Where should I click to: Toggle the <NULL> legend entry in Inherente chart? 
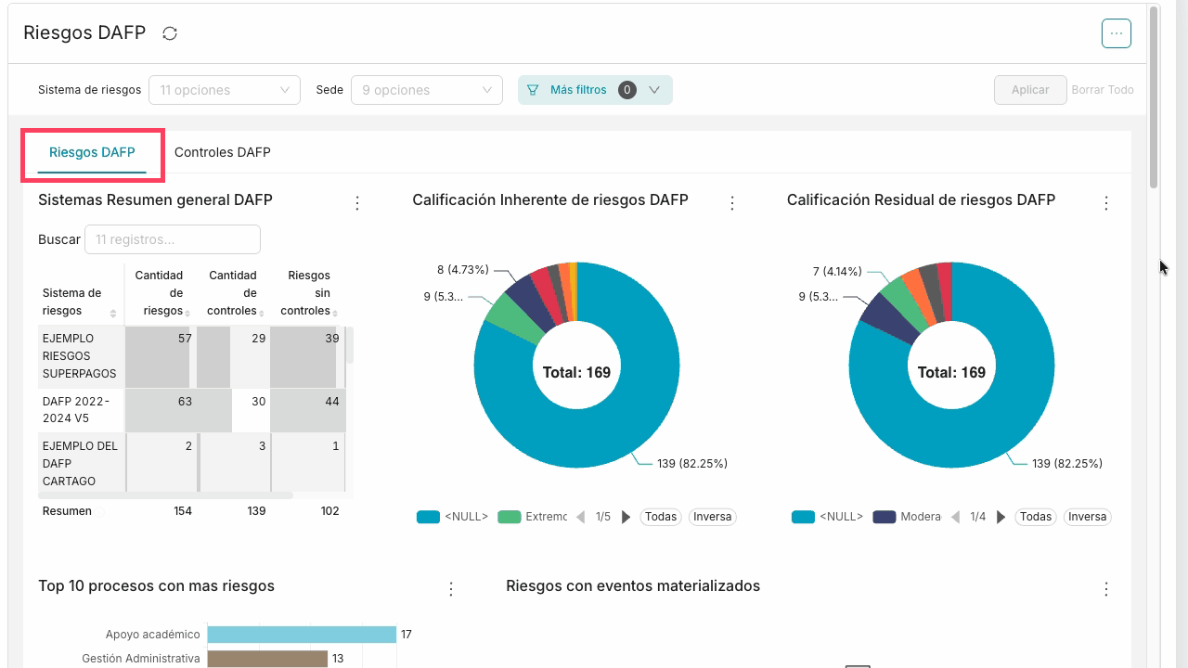click(x=452, y=517)
